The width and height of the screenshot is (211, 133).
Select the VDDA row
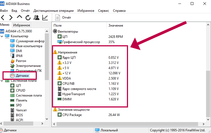[x=88, y=78]
